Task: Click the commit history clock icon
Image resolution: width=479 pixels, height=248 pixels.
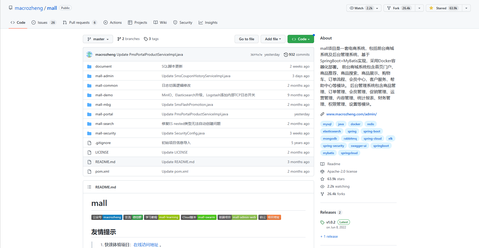Action: point(286,54)
